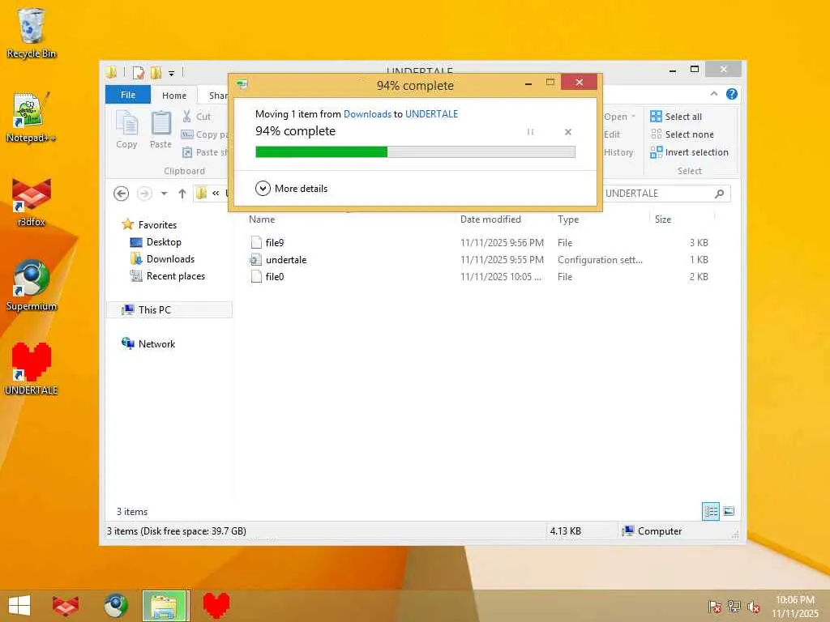Click the Action Center flag tray icon
Viewport: 830px width, 622px height.
pos(714,606)
